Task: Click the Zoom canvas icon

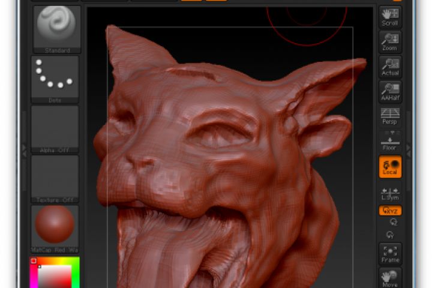Action: 390,42
